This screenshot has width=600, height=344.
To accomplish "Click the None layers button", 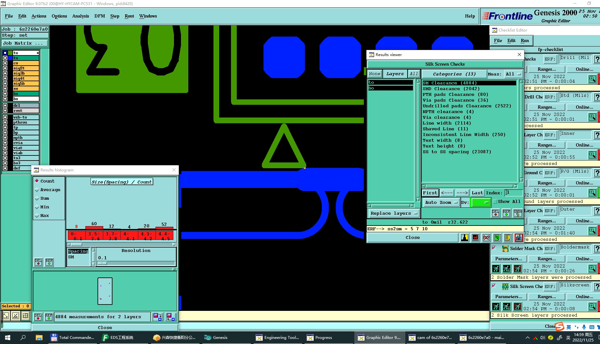I will (x=374, y=74).
